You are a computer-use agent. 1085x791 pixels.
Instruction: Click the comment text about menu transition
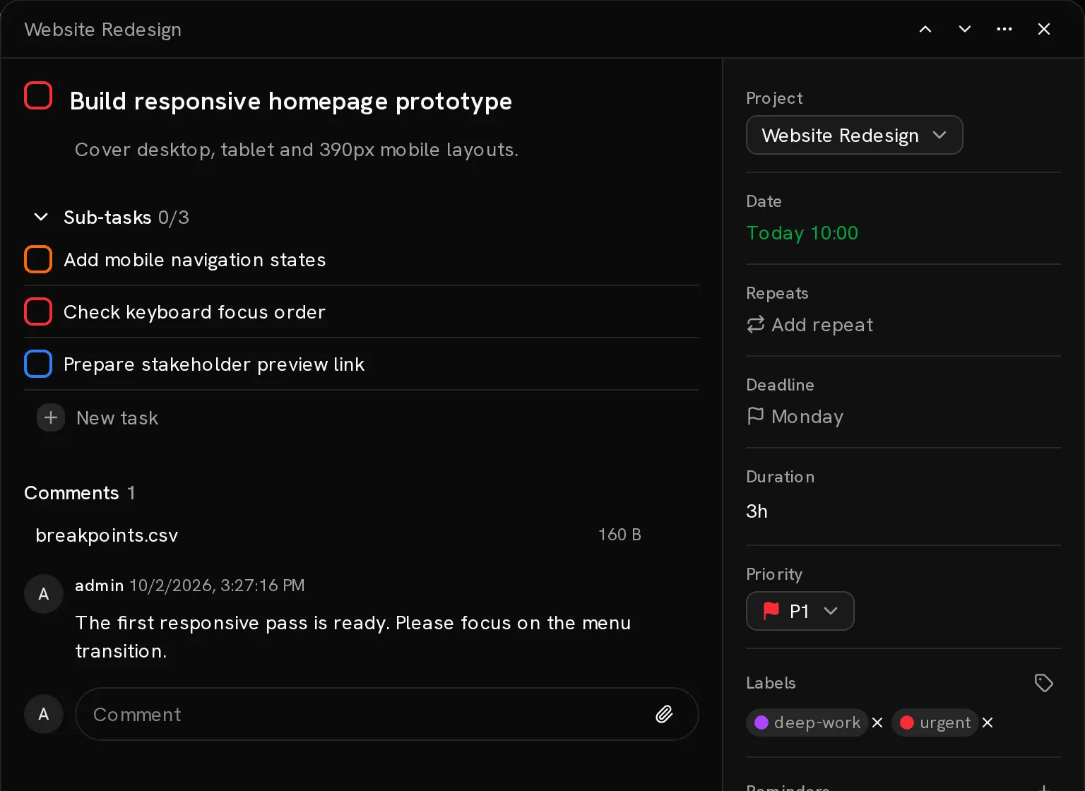(x=353, y=637)
